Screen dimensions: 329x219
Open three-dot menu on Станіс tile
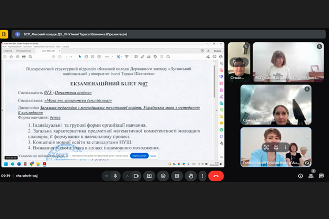(244, 62)
